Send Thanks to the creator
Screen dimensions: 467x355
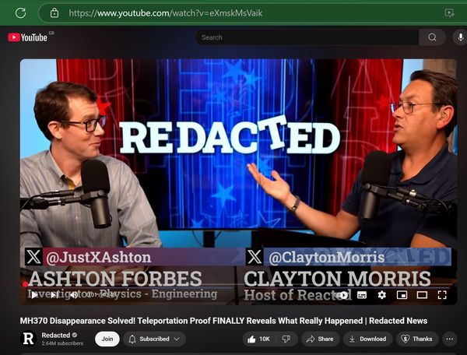(x=417, y=339)
